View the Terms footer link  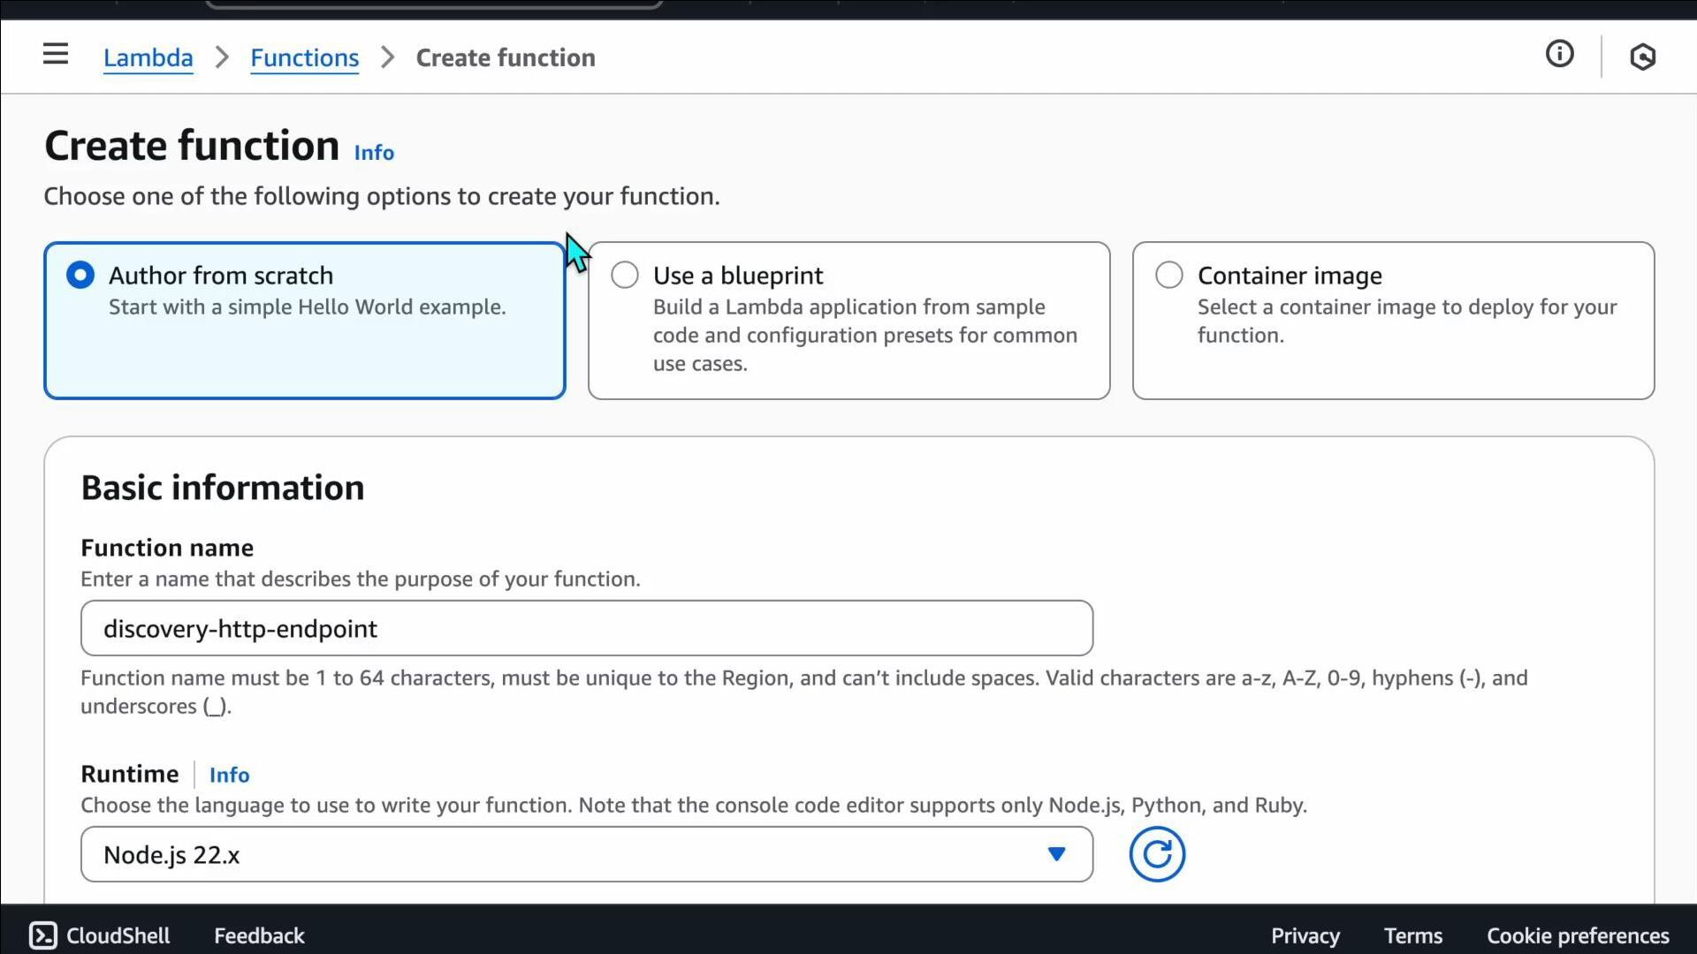pos(1413,935)
